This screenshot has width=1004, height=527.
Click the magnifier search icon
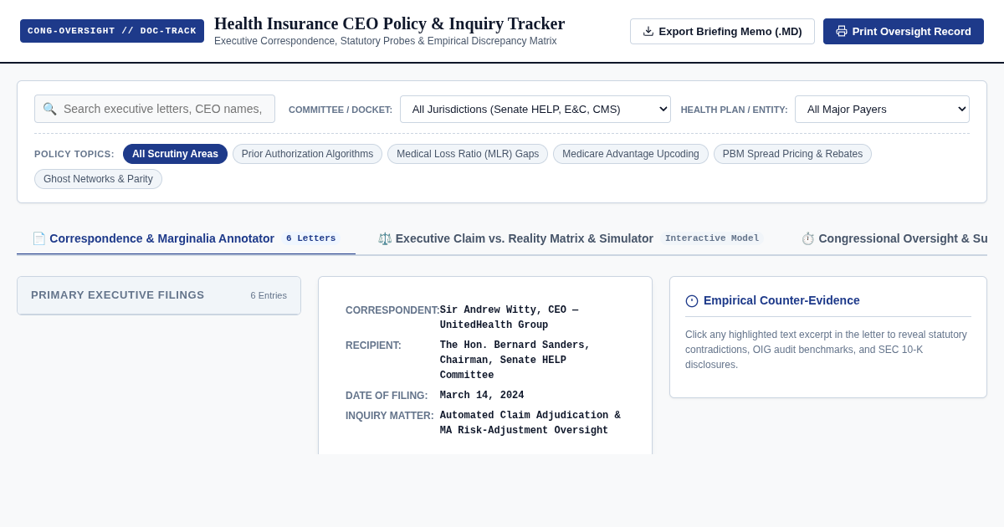coord(49,109)
